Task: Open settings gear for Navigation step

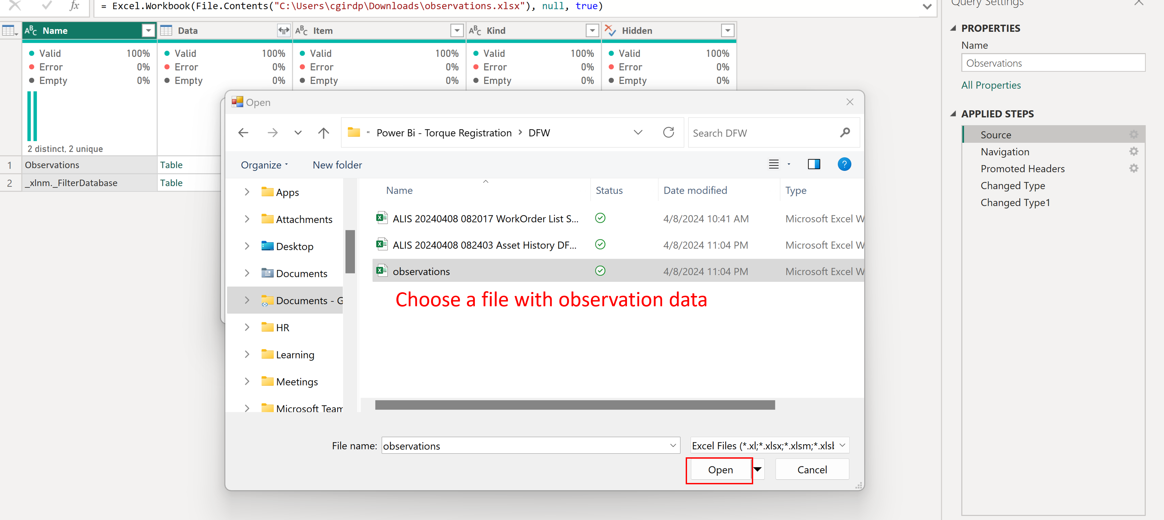Action: [x=1133, y=151]
